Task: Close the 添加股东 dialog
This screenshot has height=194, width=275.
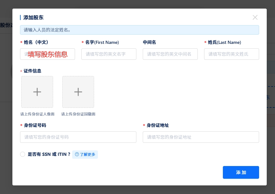Action: [255, 17]
